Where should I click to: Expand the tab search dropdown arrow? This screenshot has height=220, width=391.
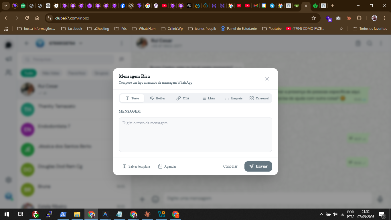(5, 6)
